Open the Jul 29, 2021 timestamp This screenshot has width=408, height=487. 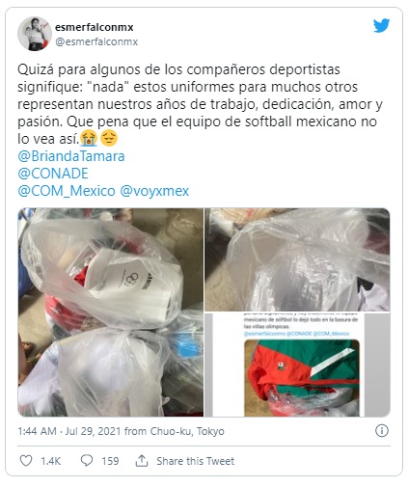pyautogui.click(x=94, y=431)
